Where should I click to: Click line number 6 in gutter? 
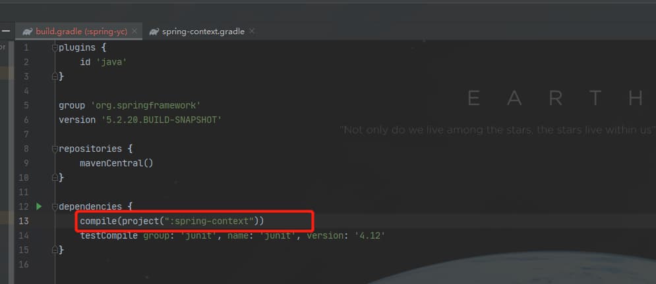coord(26,120)
